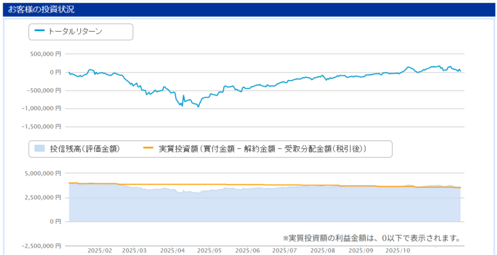Viewport: 497px width, 255px height.
Task: Select the 2025/06 date axis label
Action: [x=247, y=251]
